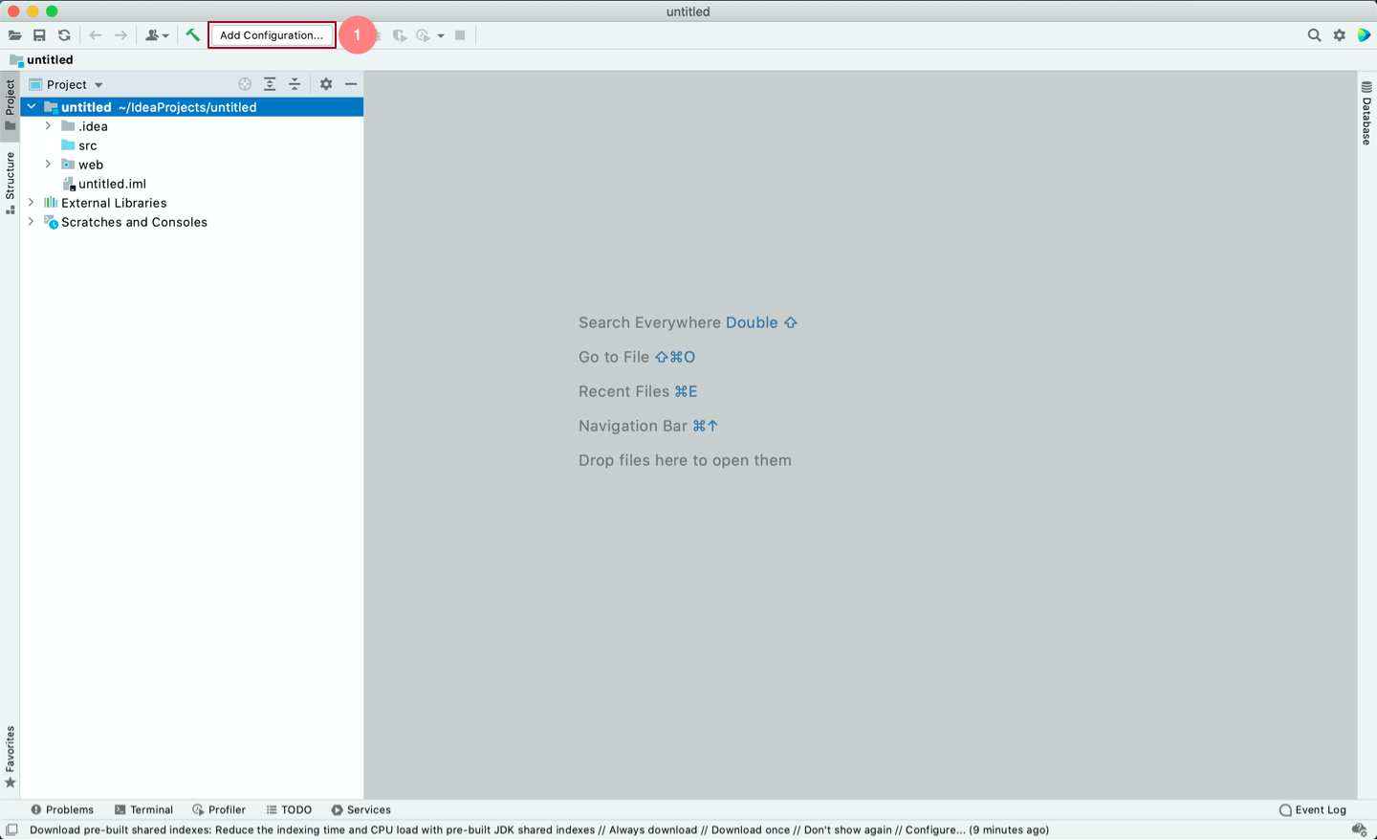Click the Profile run icon

(x=424, y=35)
